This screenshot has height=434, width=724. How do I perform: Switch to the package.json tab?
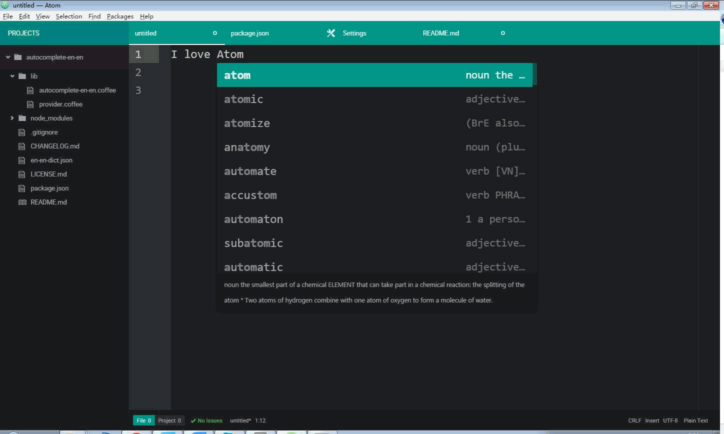[273, 33]
